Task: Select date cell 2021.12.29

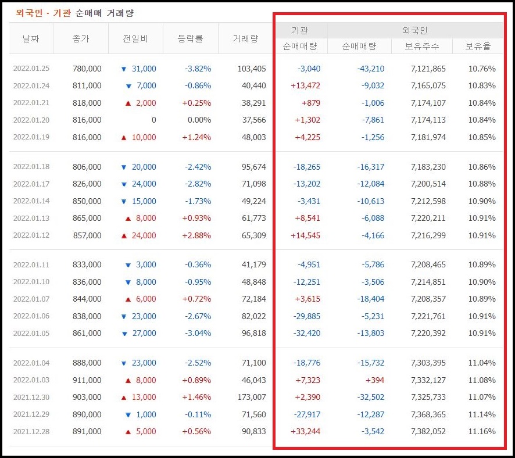Action: tap(31, 414)
